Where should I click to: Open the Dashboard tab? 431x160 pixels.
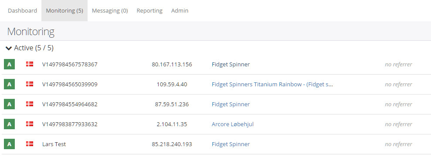22,11
